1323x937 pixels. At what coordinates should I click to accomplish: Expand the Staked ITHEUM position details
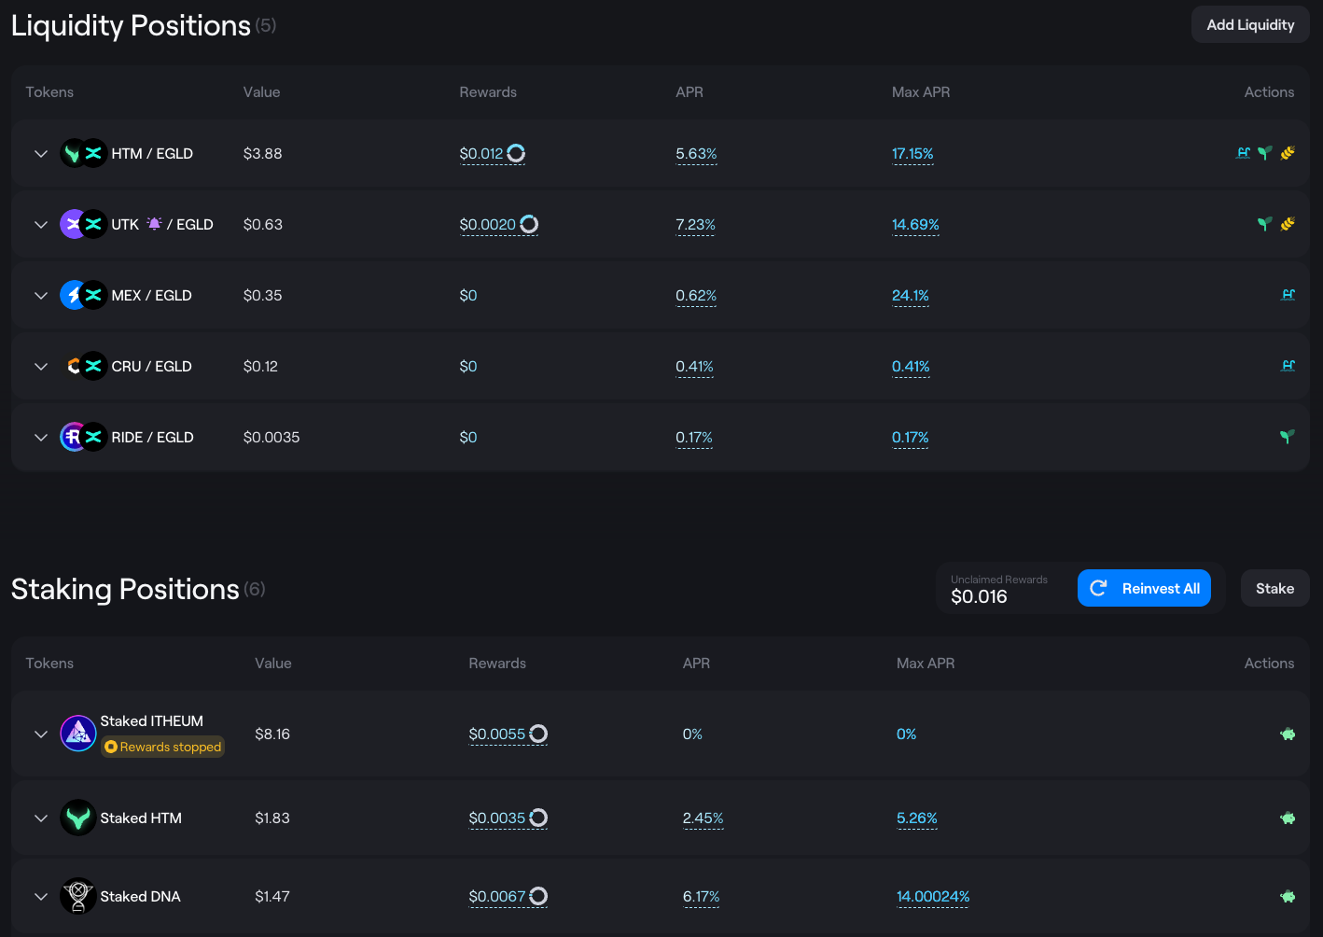[x=41, y=734]
